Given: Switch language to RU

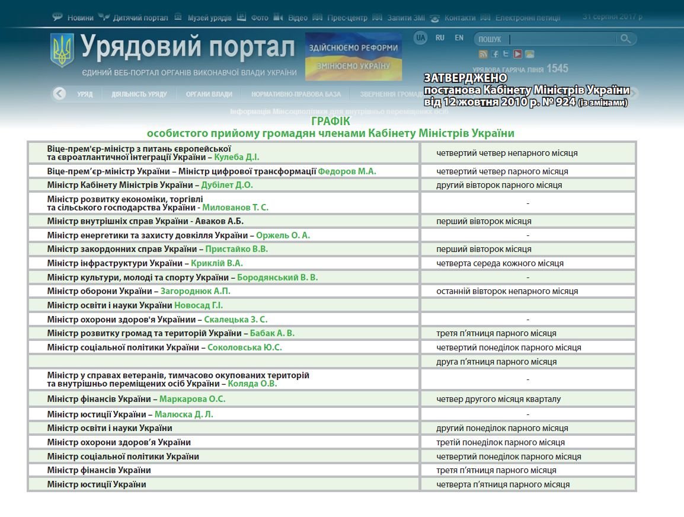Looking at the screenshot, I should click(440, 38).
